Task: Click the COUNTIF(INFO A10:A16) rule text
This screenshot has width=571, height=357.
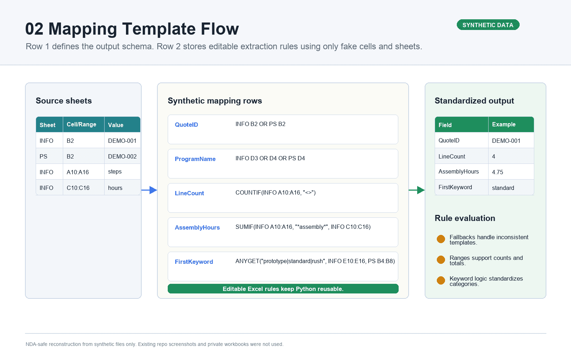Action: pos(276,192)
